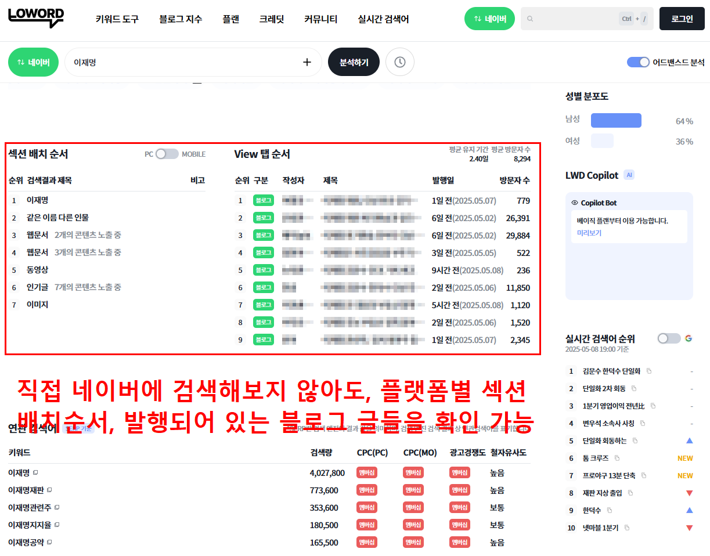Click search volume 4,027,800
This screenshot has height=556, width=710.
tap(327, 473)
